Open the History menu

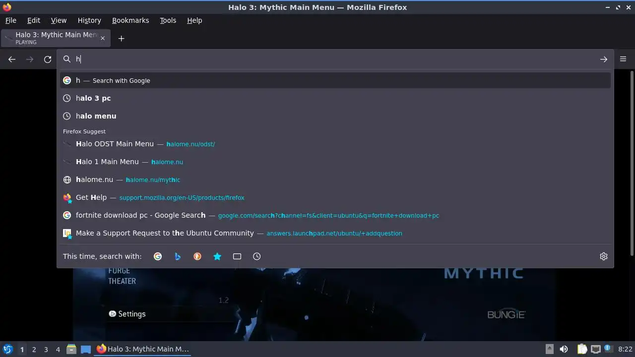click(89, 20)
